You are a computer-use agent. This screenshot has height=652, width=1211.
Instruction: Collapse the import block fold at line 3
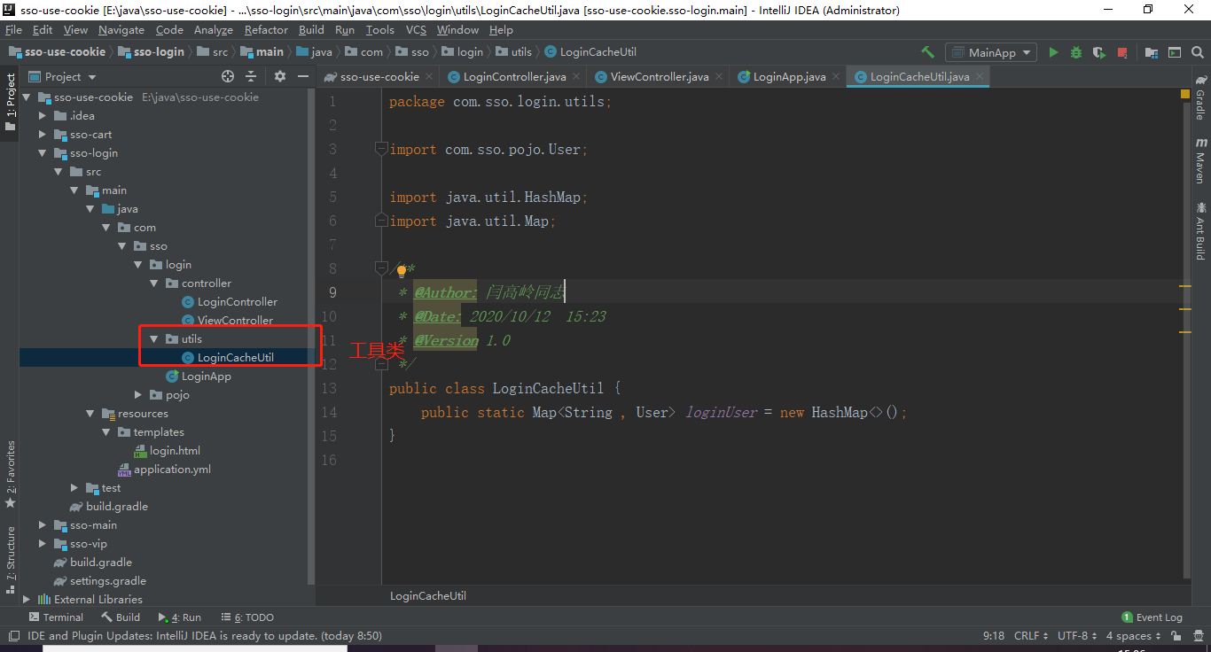(x=380, y=149)
